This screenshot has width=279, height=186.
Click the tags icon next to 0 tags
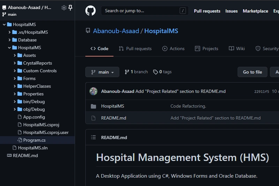tap(155, 72)
